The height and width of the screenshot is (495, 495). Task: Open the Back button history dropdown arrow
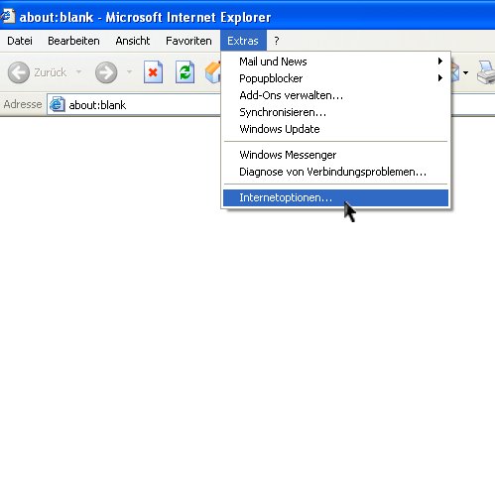tap(78, 71)
